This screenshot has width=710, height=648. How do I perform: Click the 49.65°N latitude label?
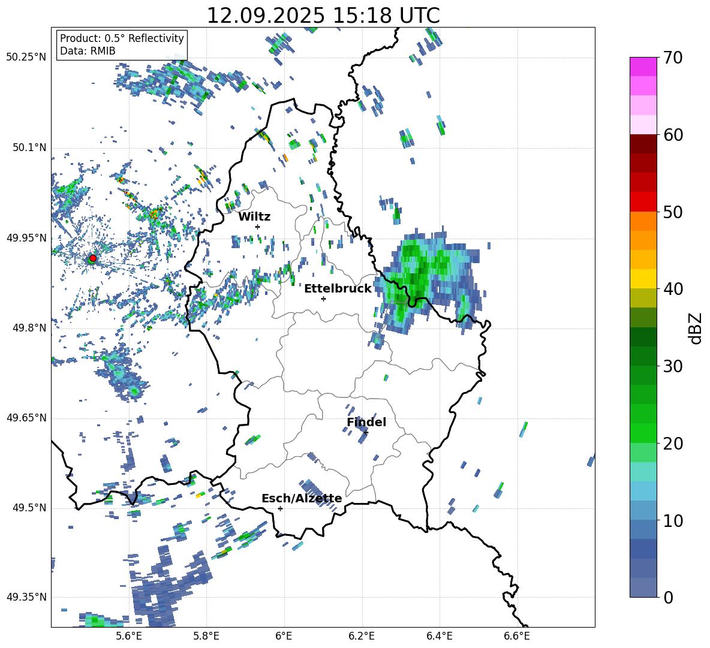pyautogui.click(x=26, y=418)
